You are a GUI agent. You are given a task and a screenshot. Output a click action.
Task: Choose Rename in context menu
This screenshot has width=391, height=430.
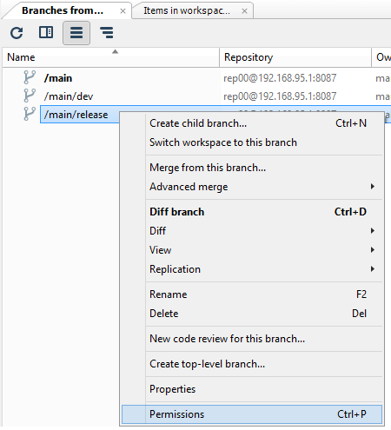tap(252, 294)
